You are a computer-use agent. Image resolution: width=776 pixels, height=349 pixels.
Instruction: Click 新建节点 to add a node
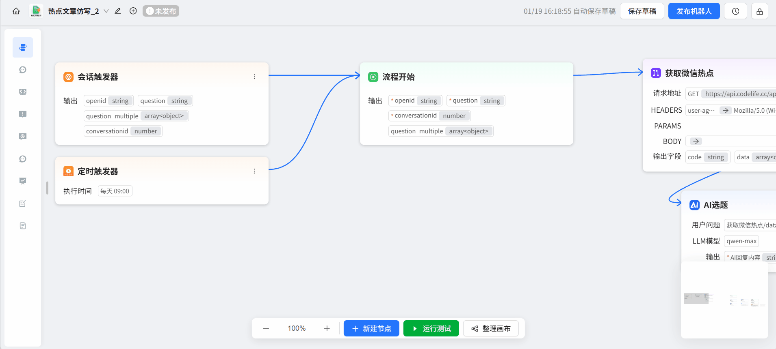(371, 328)
